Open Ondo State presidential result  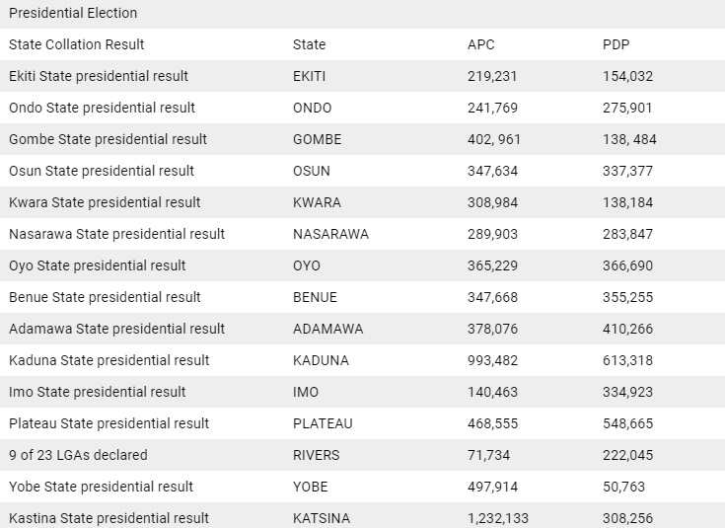(x=103, y=108)
